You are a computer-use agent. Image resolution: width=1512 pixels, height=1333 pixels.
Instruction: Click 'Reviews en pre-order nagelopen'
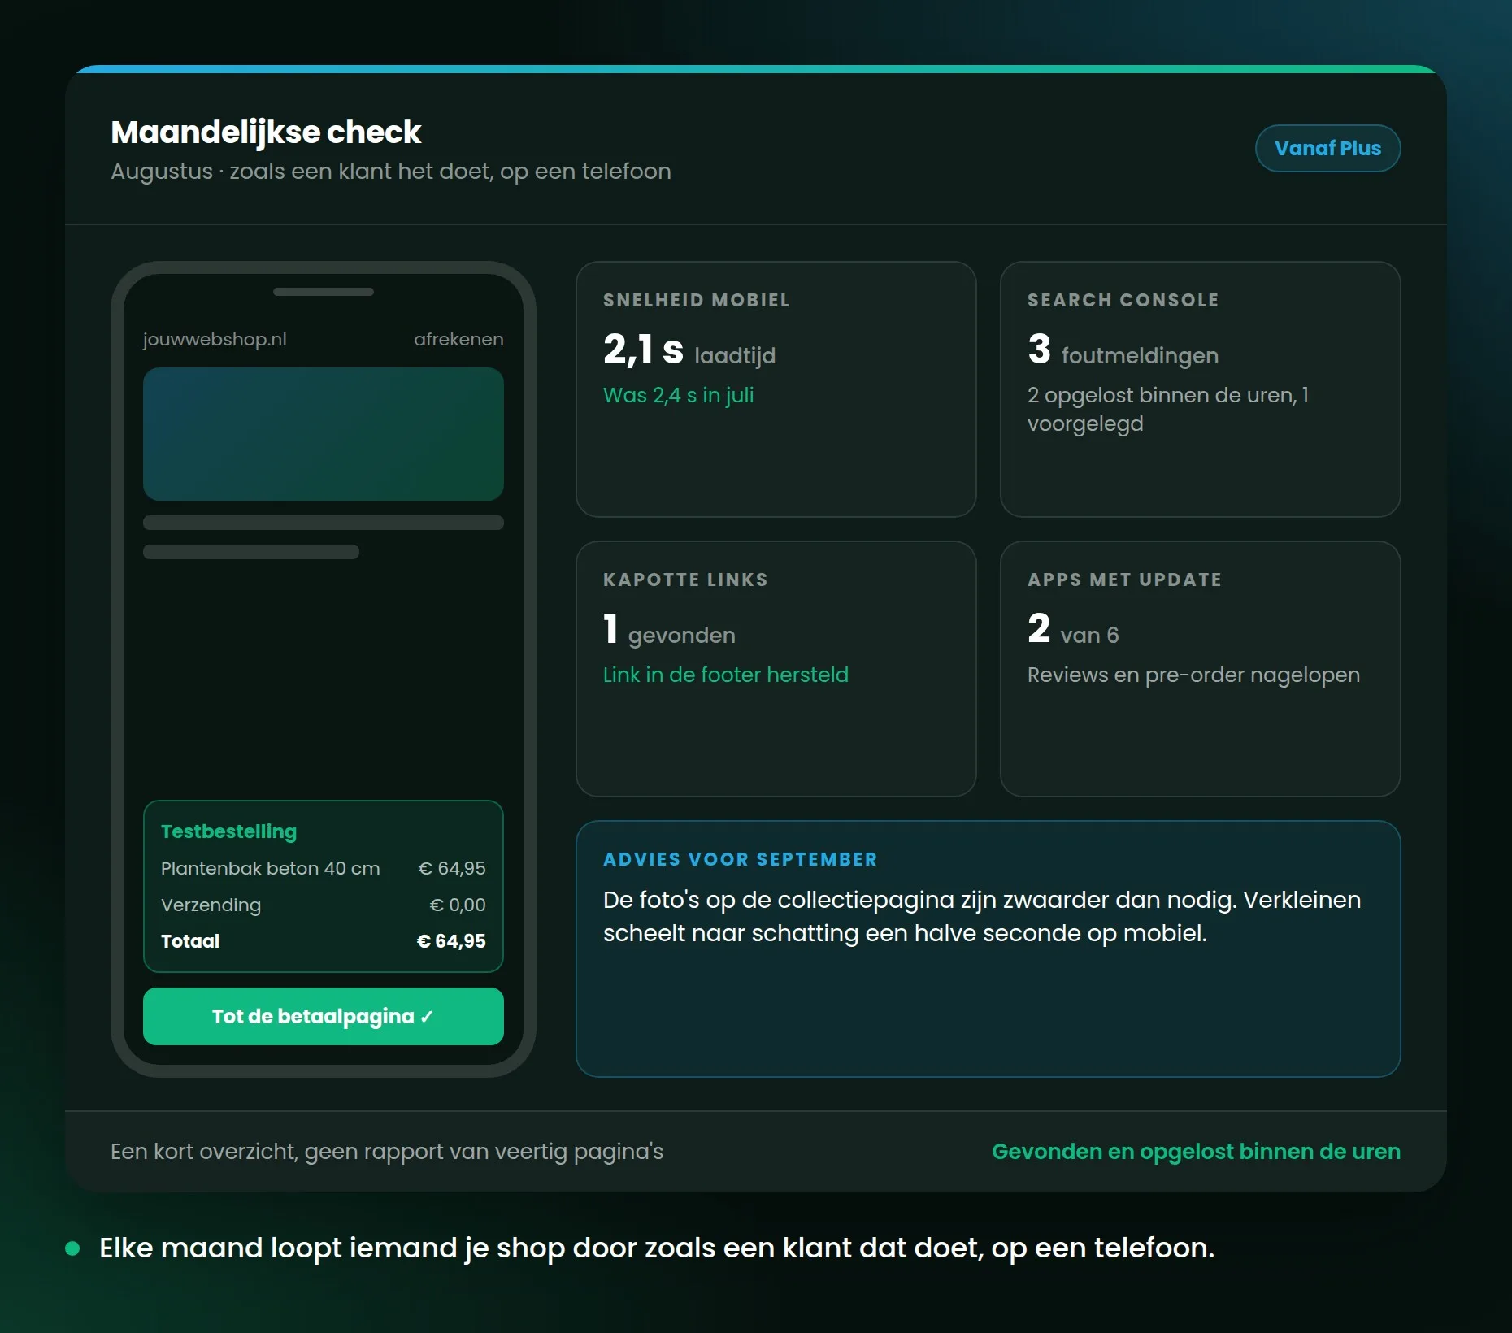click(1193, 675)
